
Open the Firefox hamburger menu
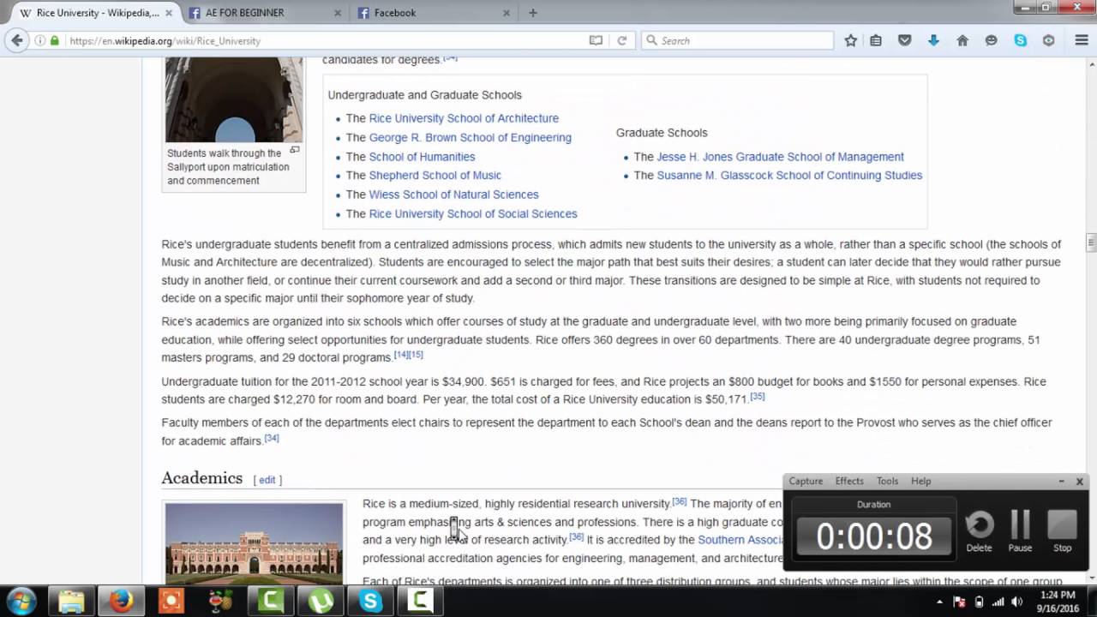(x=1082, y=40)
